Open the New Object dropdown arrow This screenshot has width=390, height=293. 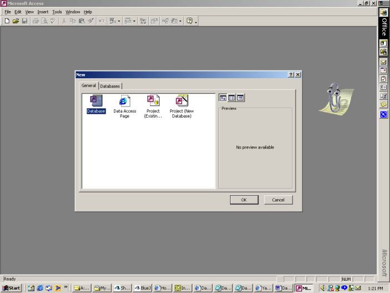pyautogui.click(x=181, y=21)
